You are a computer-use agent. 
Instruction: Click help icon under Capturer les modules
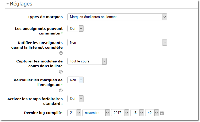tap(61, 72)
